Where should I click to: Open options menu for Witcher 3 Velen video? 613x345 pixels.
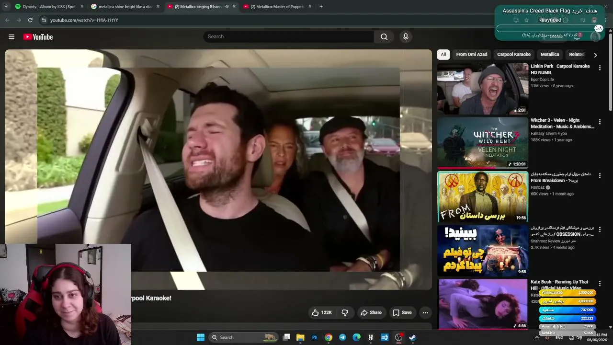[600, 122]
